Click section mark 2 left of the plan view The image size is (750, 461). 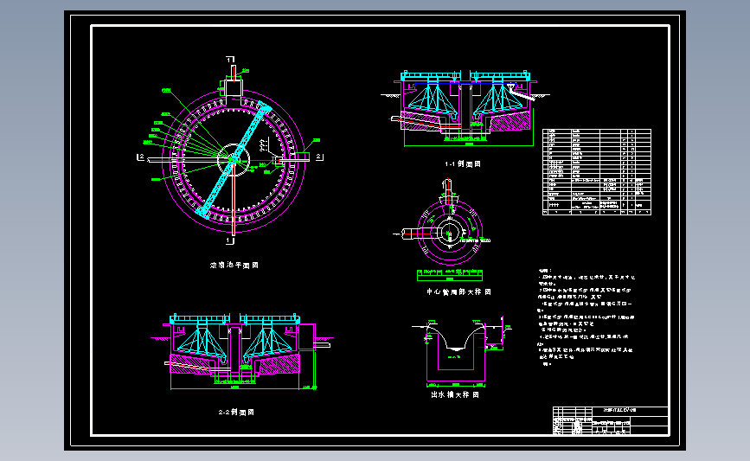(141, 157)
